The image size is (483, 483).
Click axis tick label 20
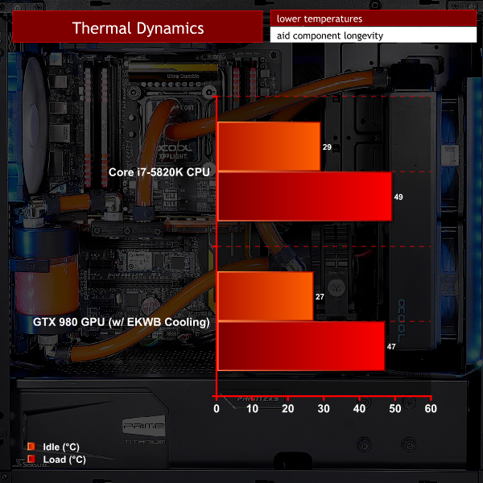[x=287, y=408]
